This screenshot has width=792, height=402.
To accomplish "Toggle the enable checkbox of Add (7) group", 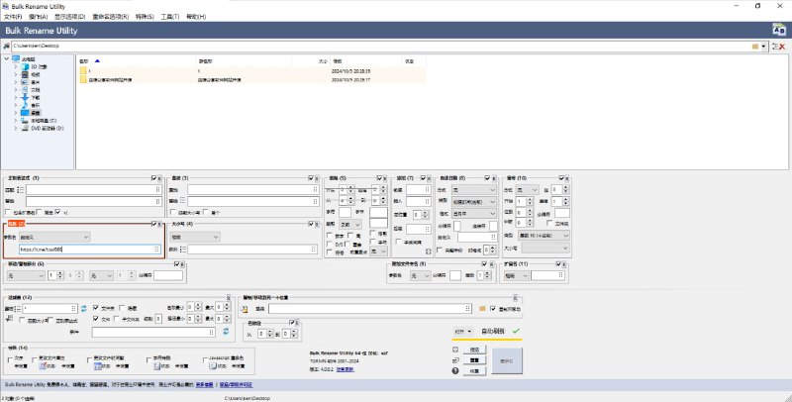I will coord(424,178).
